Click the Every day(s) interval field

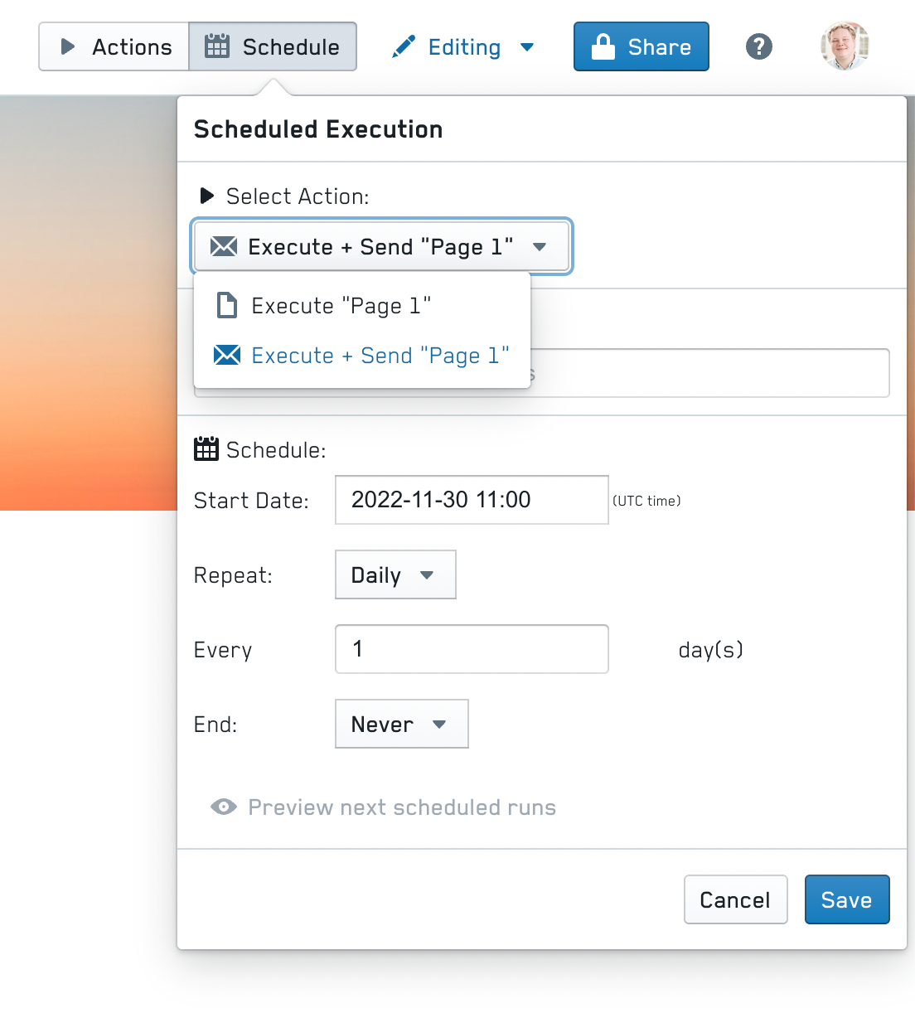[472, 649]
